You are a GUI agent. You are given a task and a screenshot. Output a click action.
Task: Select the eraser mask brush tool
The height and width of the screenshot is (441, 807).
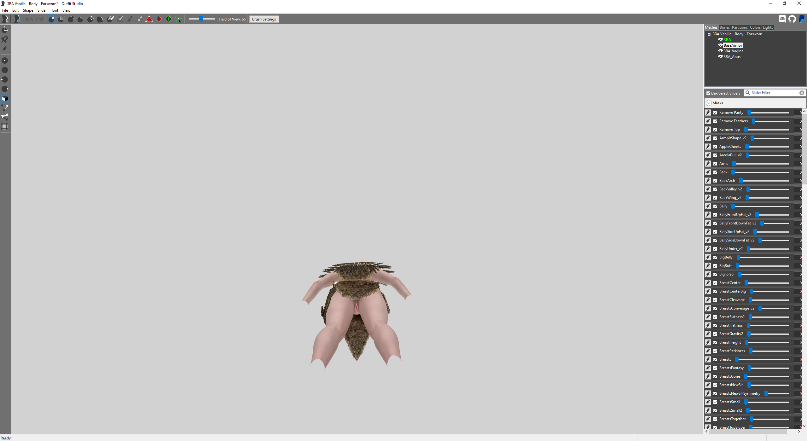[x=110, y=19]
